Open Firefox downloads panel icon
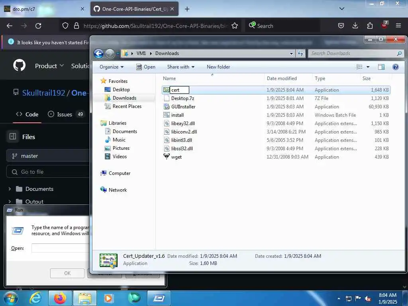Screen dimensions: 408x306 pyautogui.click(x=355, y=25)
